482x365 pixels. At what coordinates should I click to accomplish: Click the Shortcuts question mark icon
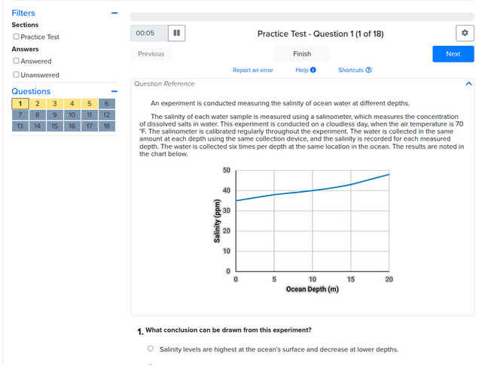click(x=368, y=70)
